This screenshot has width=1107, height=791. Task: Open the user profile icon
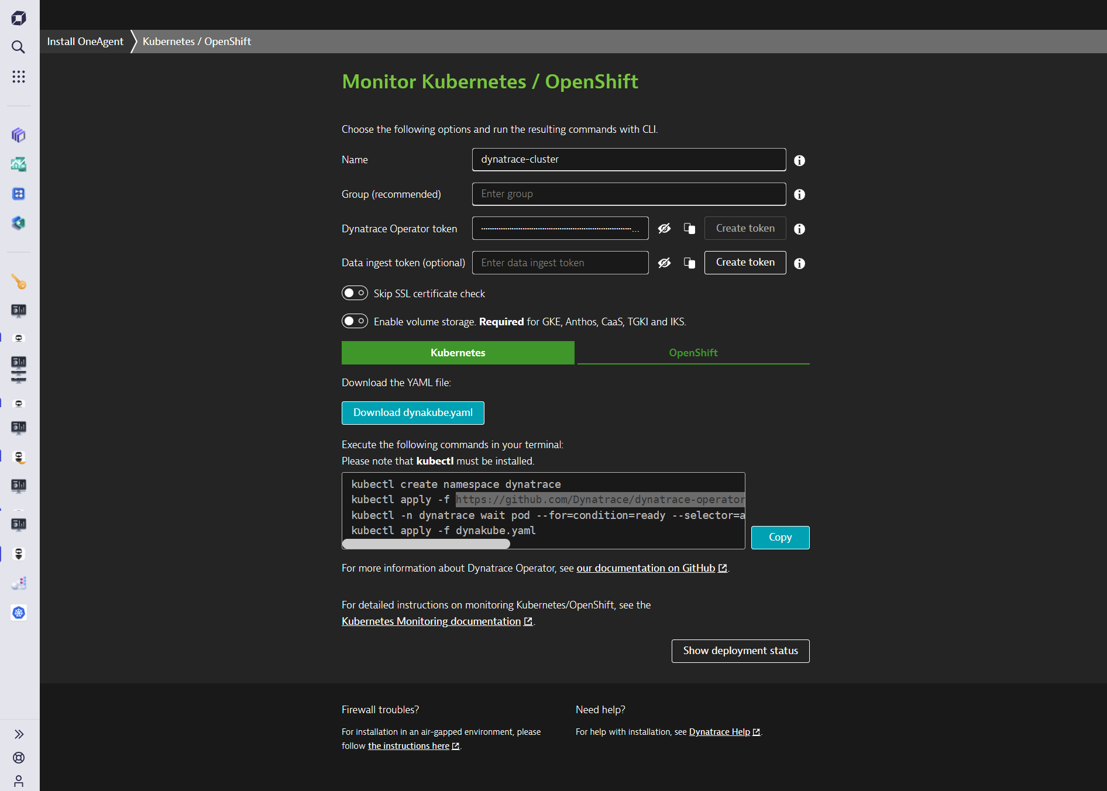pyautogui.click(x=19, y=781)
